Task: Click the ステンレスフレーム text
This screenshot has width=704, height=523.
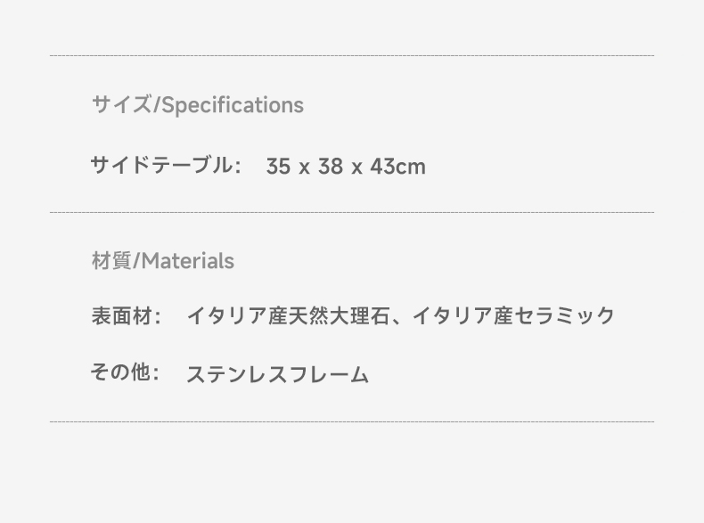Action: pos(278,374)
